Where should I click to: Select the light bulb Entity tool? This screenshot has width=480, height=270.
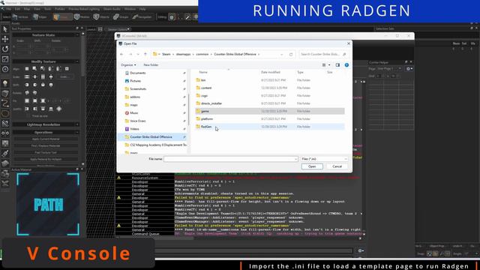(x=5, y=83)
